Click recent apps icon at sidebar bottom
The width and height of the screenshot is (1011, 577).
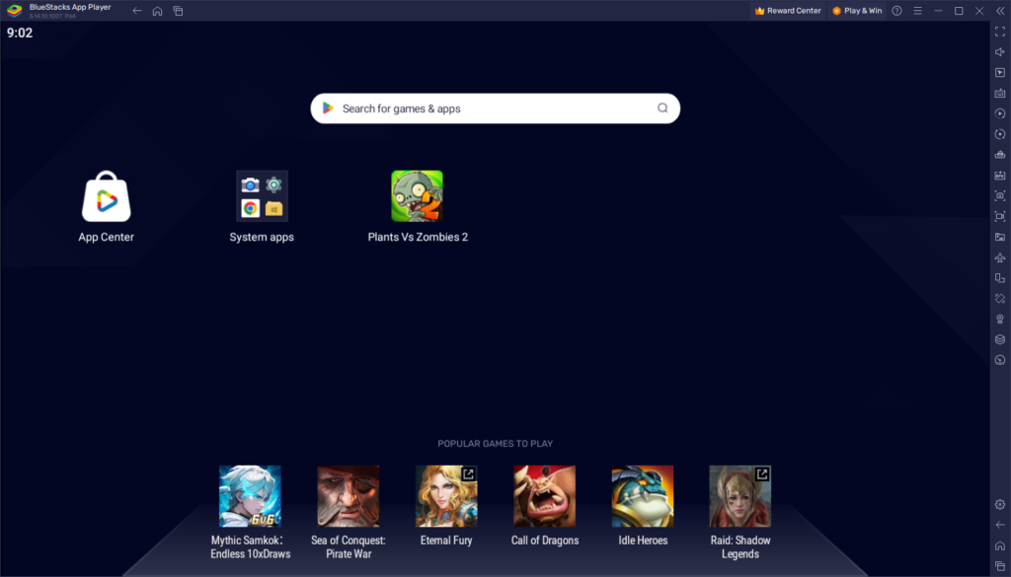click(x=1000, y=566)
